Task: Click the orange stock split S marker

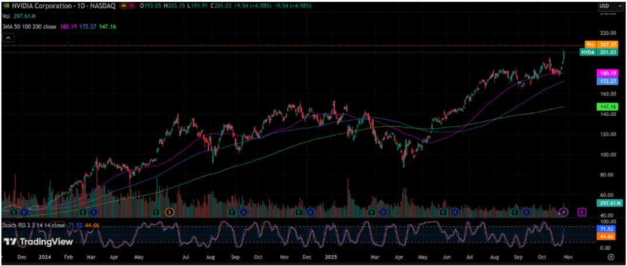Action: coord(169,212)
